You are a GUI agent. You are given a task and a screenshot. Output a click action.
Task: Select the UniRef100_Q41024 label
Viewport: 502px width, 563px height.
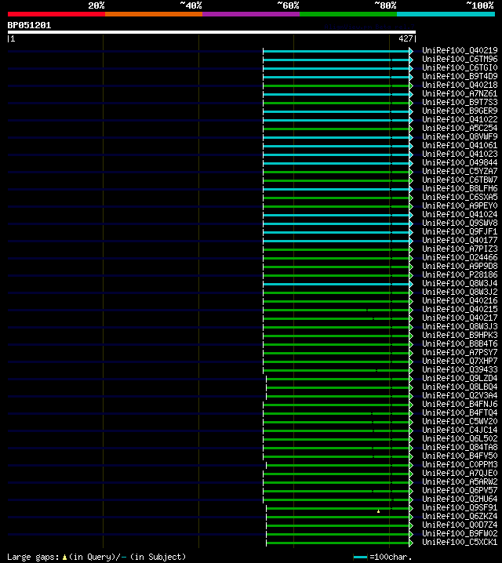[x=460, y=214]
